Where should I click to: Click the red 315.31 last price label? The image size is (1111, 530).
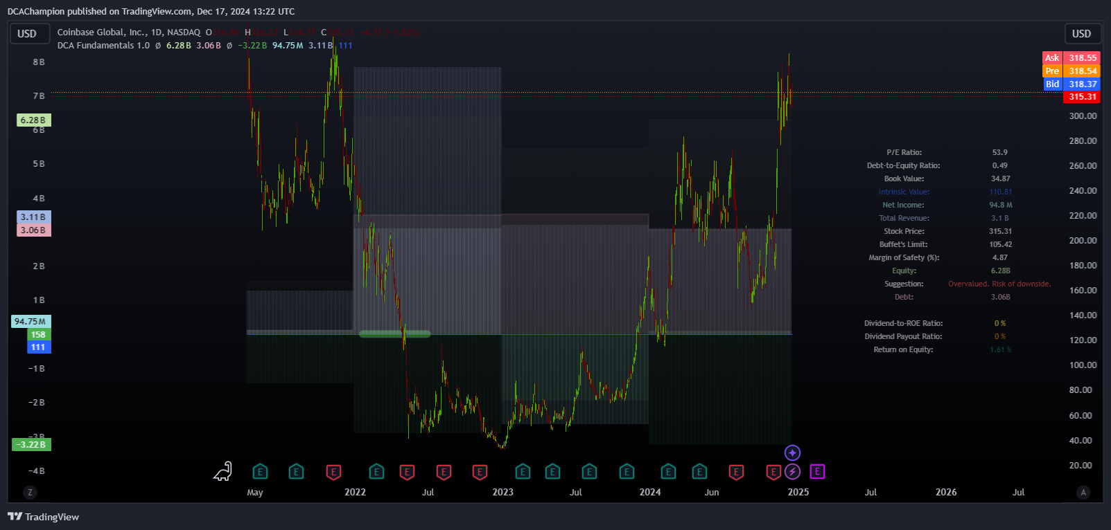click(1082, 97)
